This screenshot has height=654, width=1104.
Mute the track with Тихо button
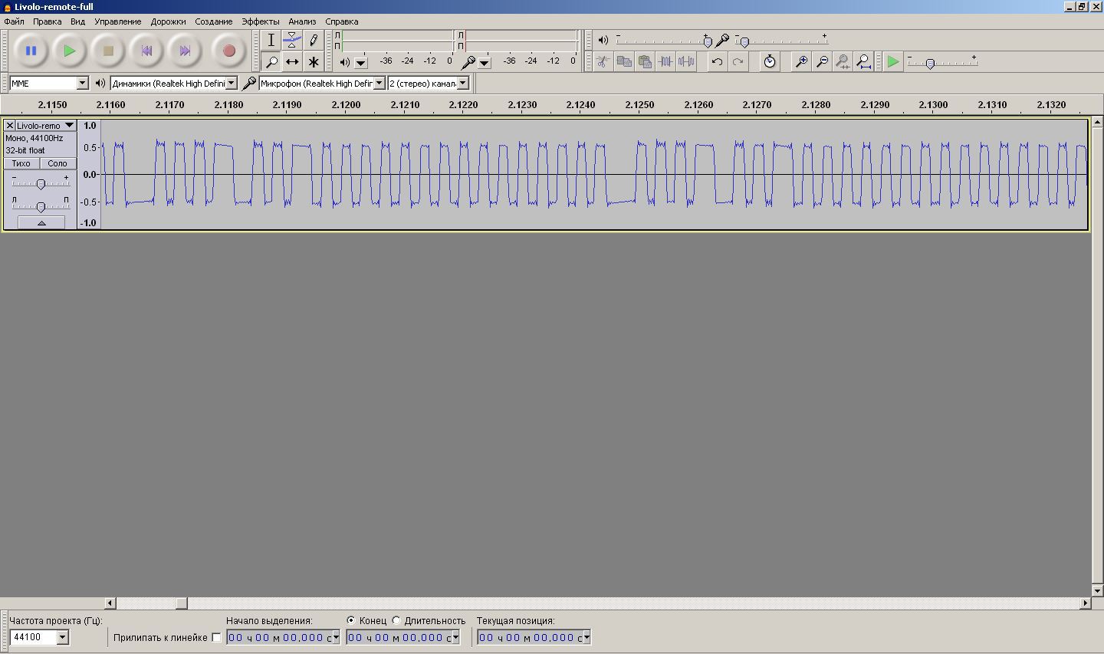[x=21, y=163]
